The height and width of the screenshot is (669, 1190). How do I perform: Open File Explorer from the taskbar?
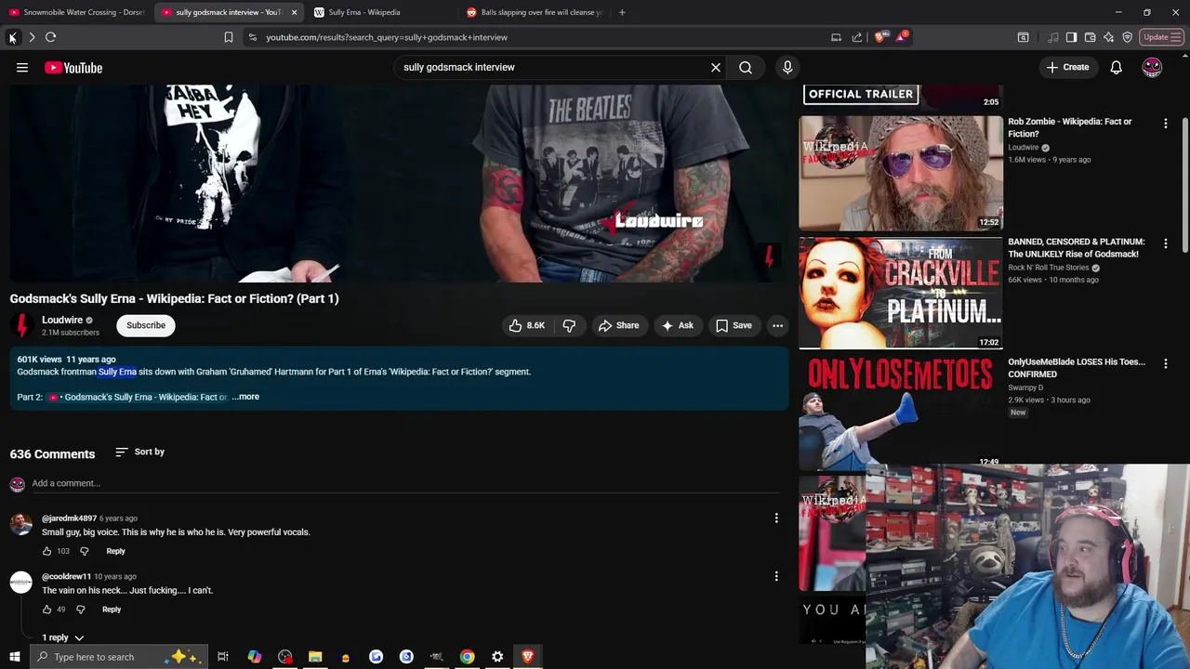315,657
